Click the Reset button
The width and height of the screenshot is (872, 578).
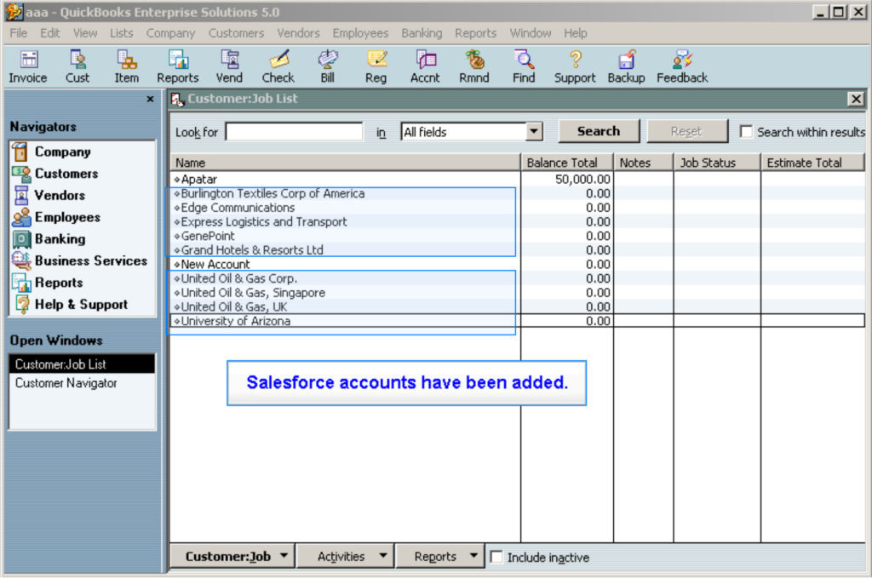pos(687,131)
